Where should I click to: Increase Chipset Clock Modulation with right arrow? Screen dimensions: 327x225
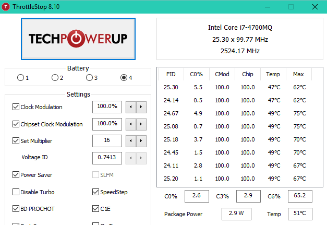point(141,124)
